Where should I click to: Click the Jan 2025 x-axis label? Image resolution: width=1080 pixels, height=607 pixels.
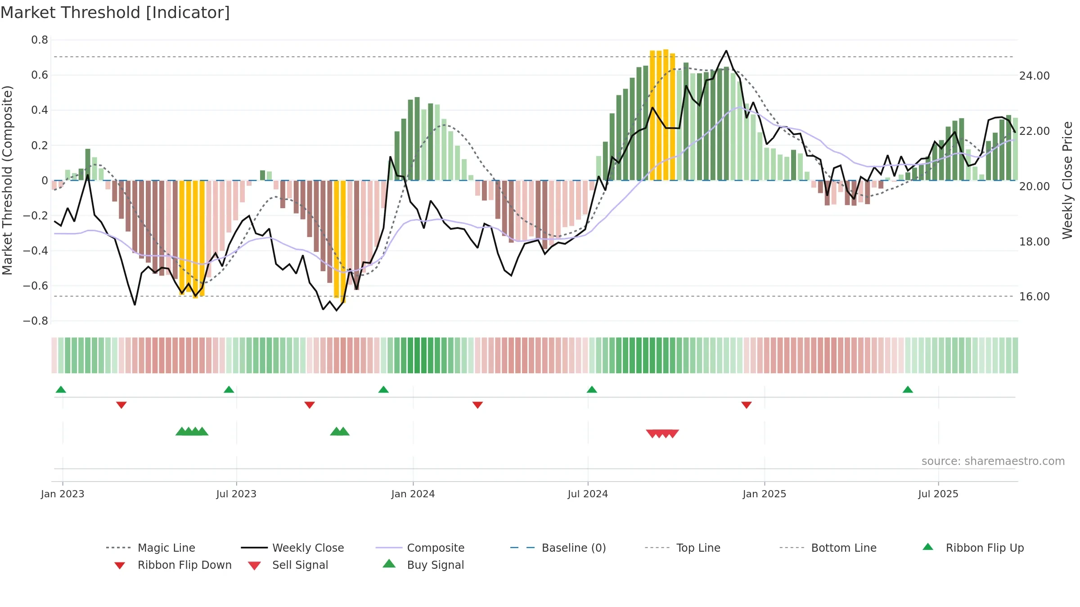pos(765,494)
